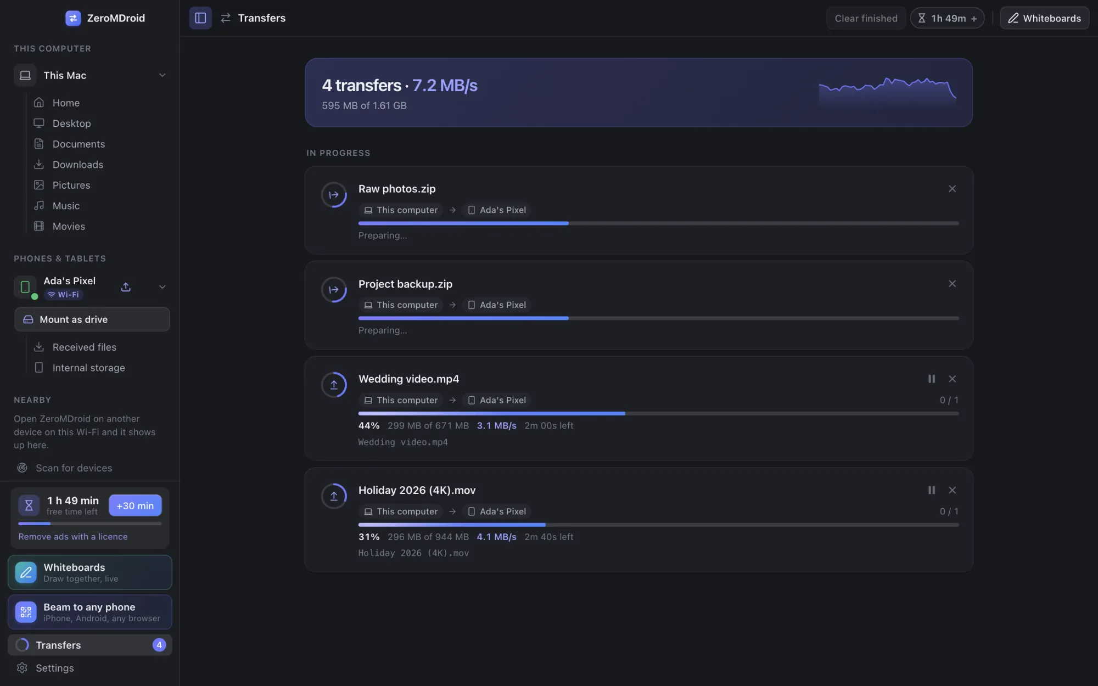Click the Wedding video.mp4 progress bar
Image resolution: width=1098 pixels, height=686 pixels.
(x=659, y=413)
